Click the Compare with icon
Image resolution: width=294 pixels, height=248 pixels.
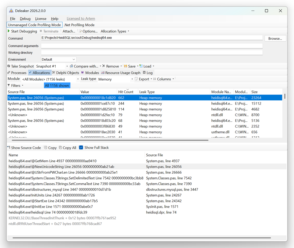pyautogui.click(x=71, y=66)
